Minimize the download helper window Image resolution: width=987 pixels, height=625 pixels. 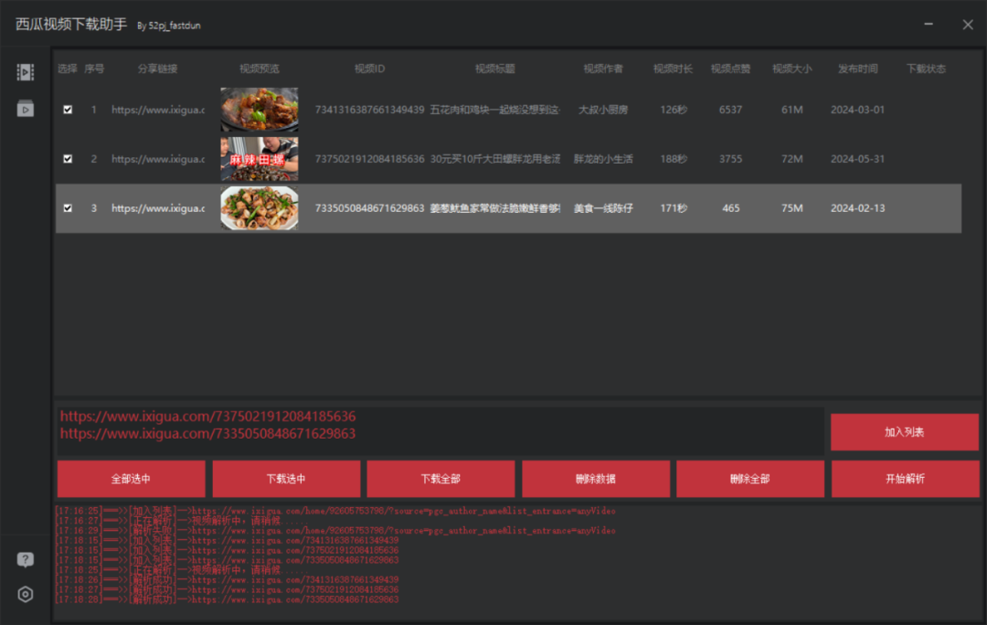[929, 25]
